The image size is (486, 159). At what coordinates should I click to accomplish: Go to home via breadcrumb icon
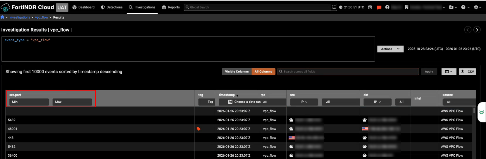click(x=2, y=17)
